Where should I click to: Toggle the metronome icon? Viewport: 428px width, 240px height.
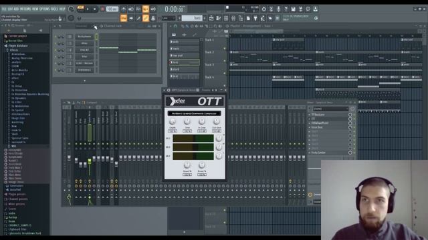(x=124, y=9)
